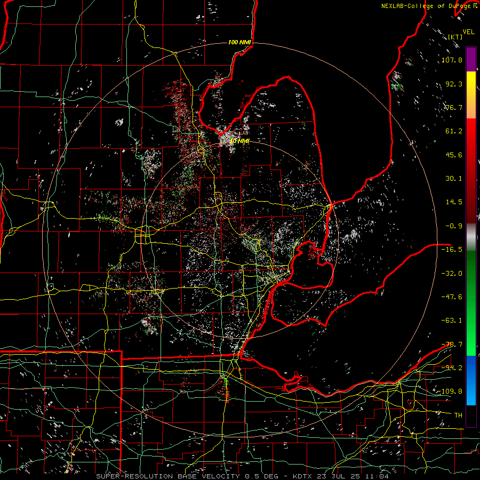
Task: Click the 30.1 velocity scale value
Action: click(x=454, y=179)
